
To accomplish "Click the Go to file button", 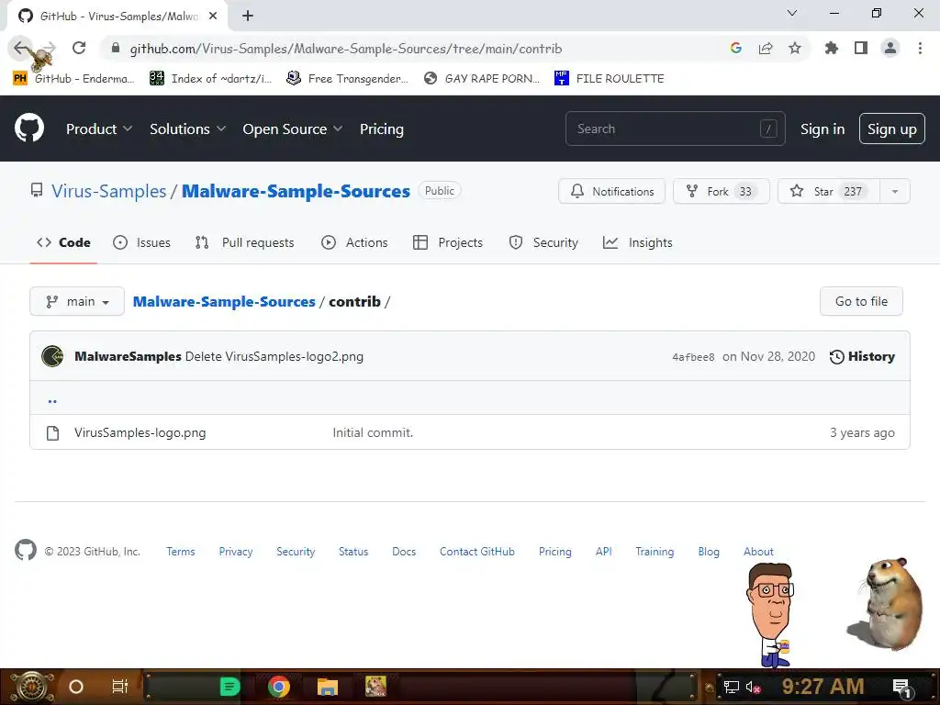I will pyautogui.click(x=861, y=301).
